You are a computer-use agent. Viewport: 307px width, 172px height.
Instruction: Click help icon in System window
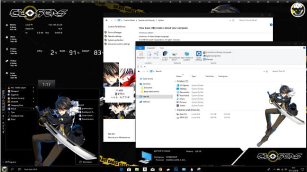coord(271,25)
